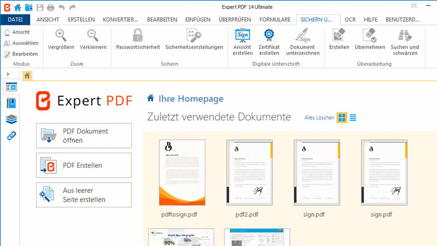Image resolution: width=437 pixels, height=246 pixels.
Task: Click the Expert PDF app logo in title bar
Action: click(x=7, y=7)
